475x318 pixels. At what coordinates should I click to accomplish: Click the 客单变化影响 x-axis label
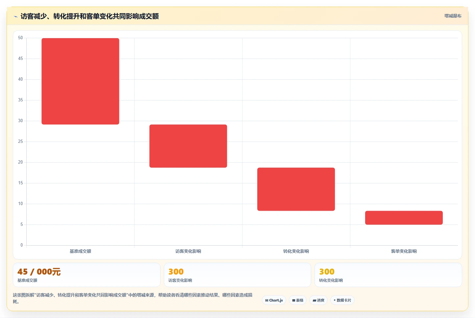coord(404,251)
